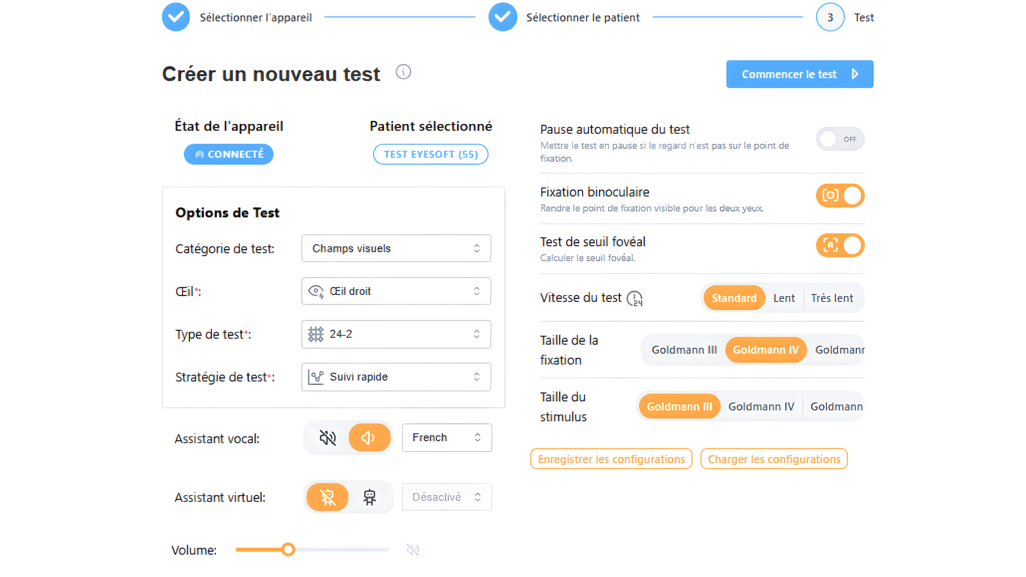The width and height of the screenshot is (1026, 577).
Task: Open the Catégorie de test dropdown
Action: (x=396, y=248)
